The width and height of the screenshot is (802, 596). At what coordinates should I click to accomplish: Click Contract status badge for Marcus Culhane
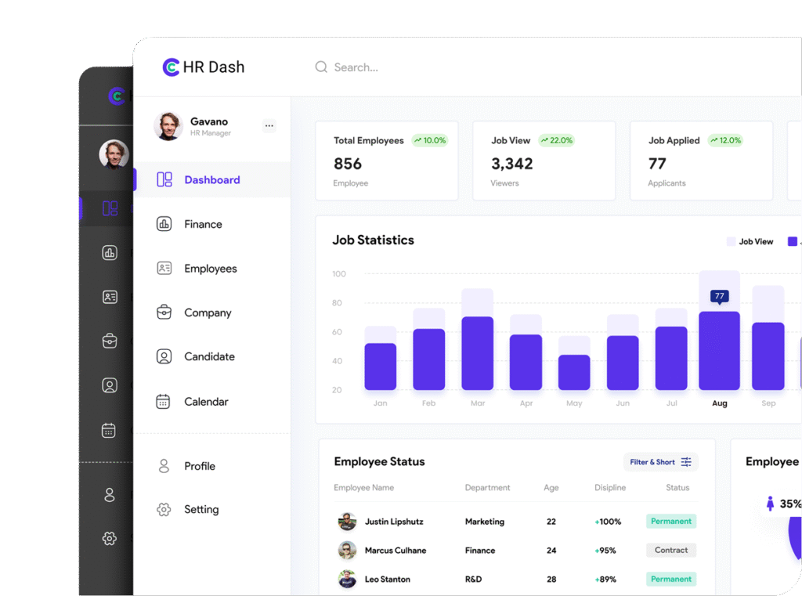click(671, 551)
